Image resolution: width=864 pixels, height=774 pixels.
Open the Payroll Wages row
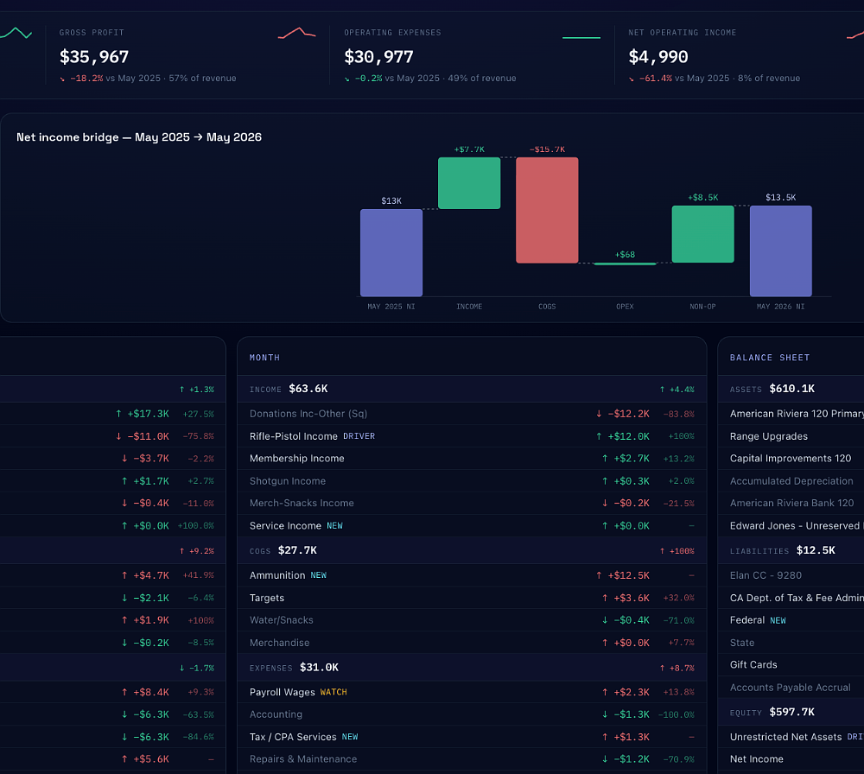(x=472, y=692)
